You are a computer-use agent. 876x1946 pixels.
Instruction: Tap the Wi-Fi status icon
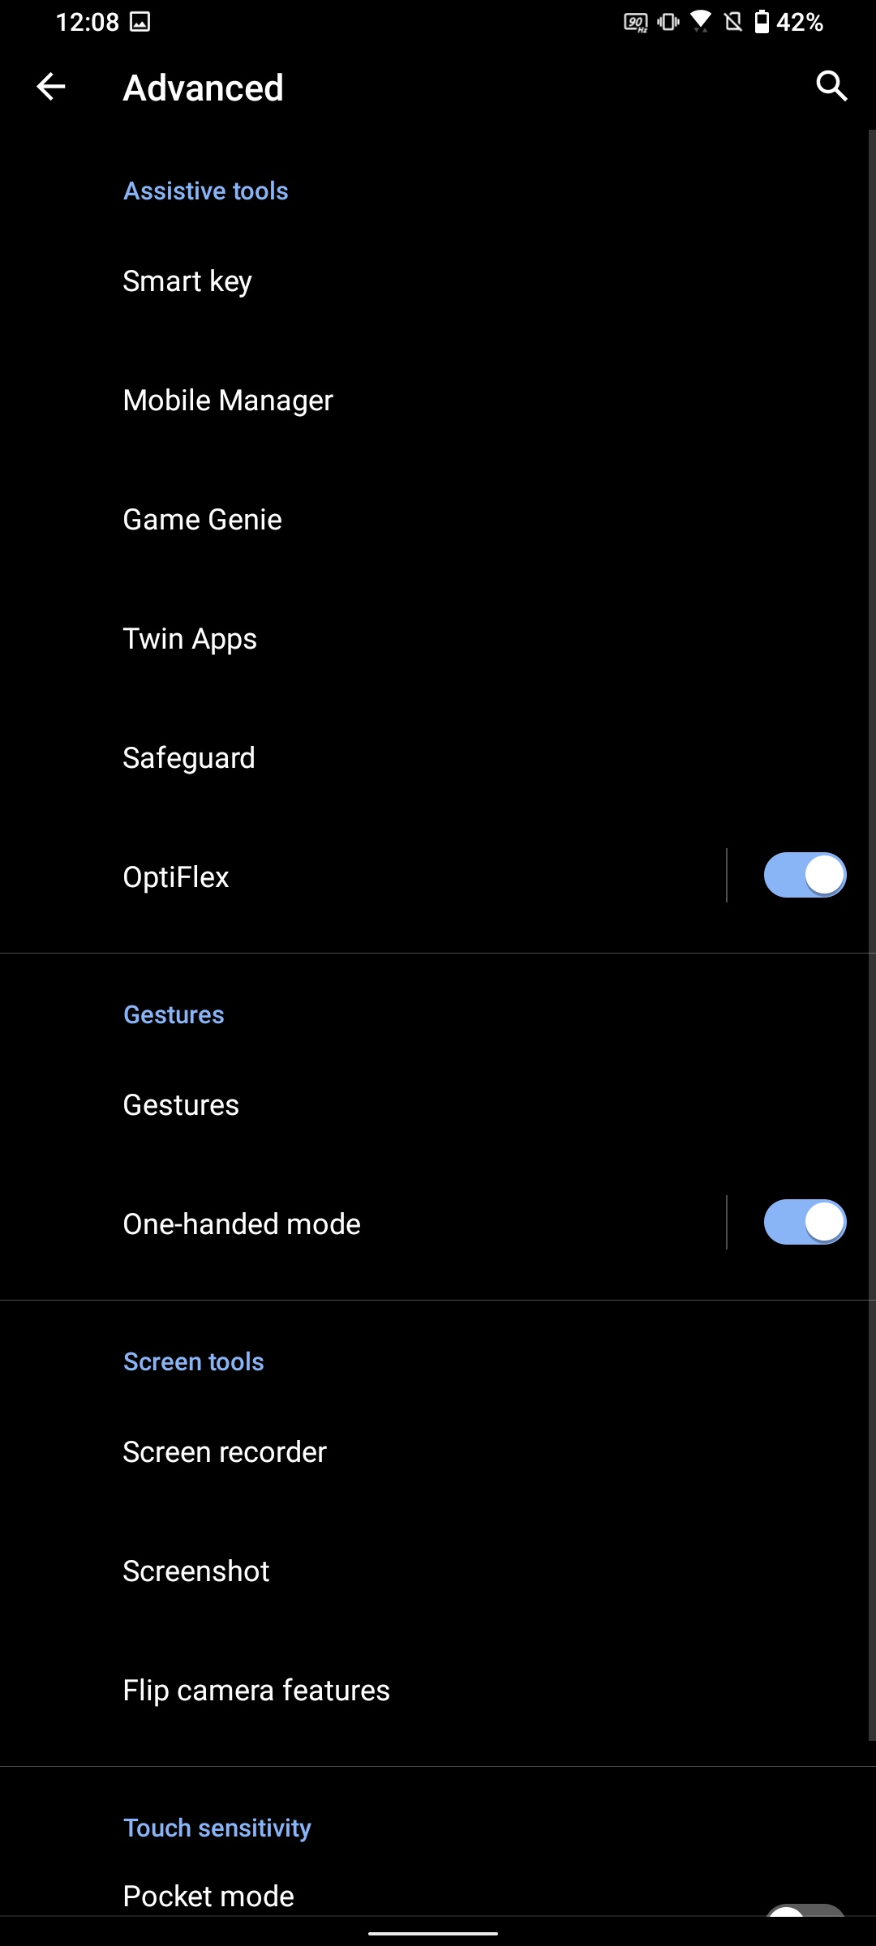coord(701,22)
